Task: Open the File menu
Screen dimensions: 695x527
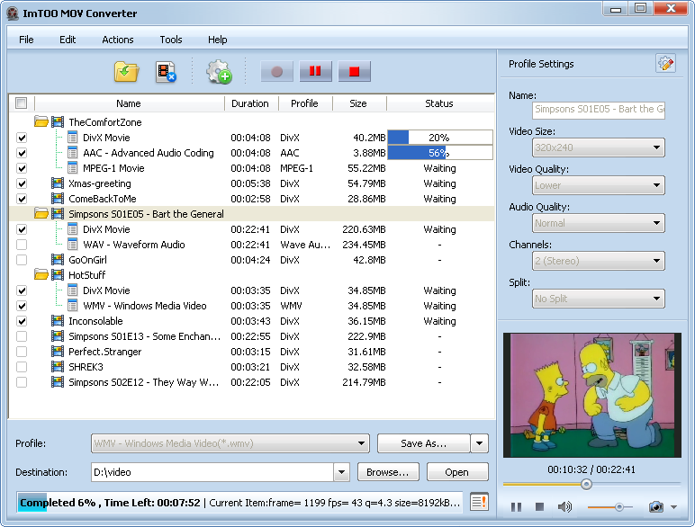Action: point(26,40)
